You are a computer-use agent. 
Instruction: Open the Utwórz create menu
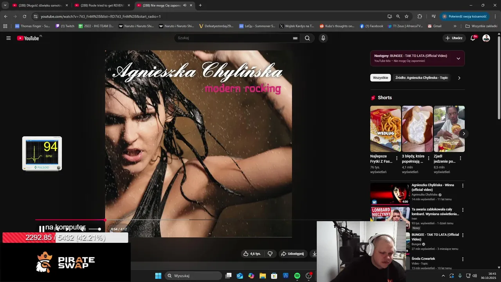[454, 38]
